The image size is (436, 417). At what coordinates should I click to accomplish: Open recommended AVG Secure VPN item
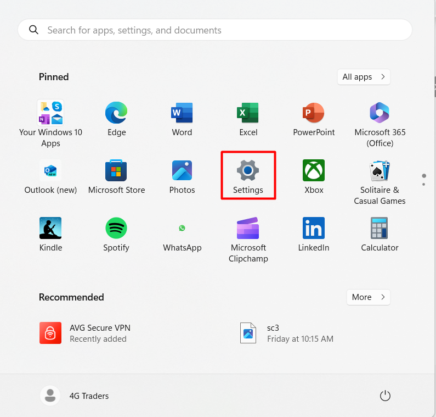tap(85, 333)
